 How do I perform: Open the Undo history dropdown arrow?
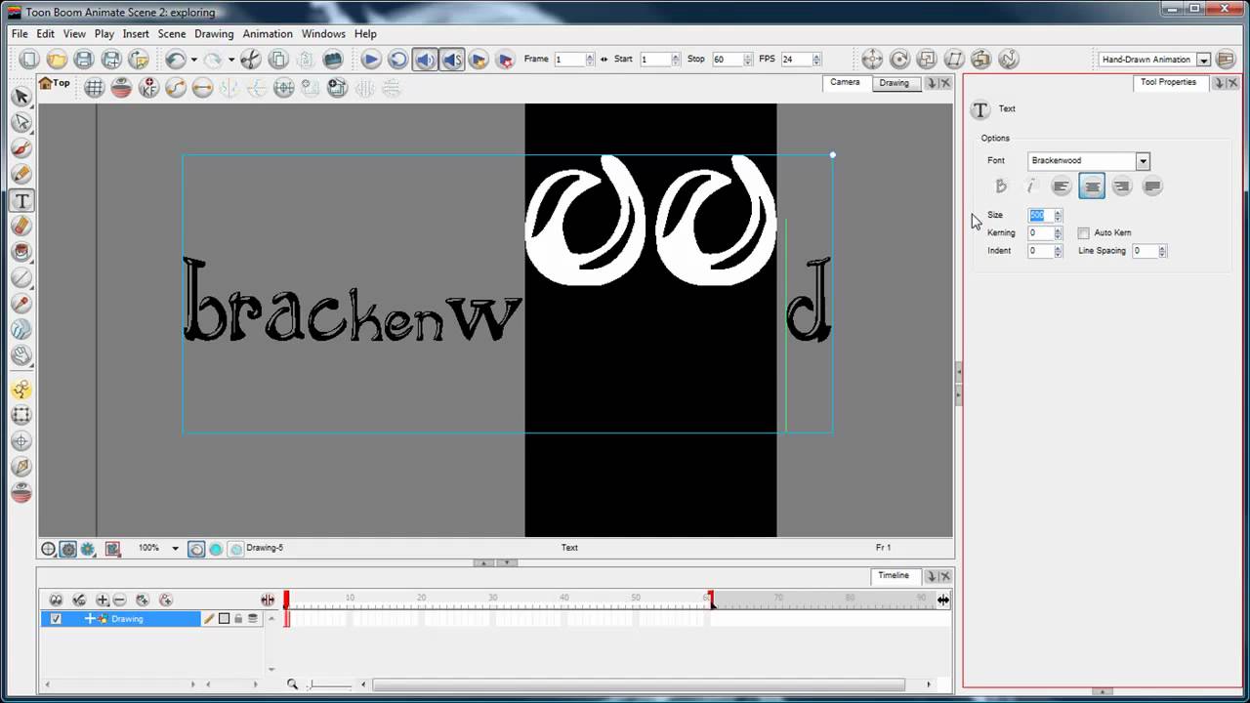pos(193,60)
